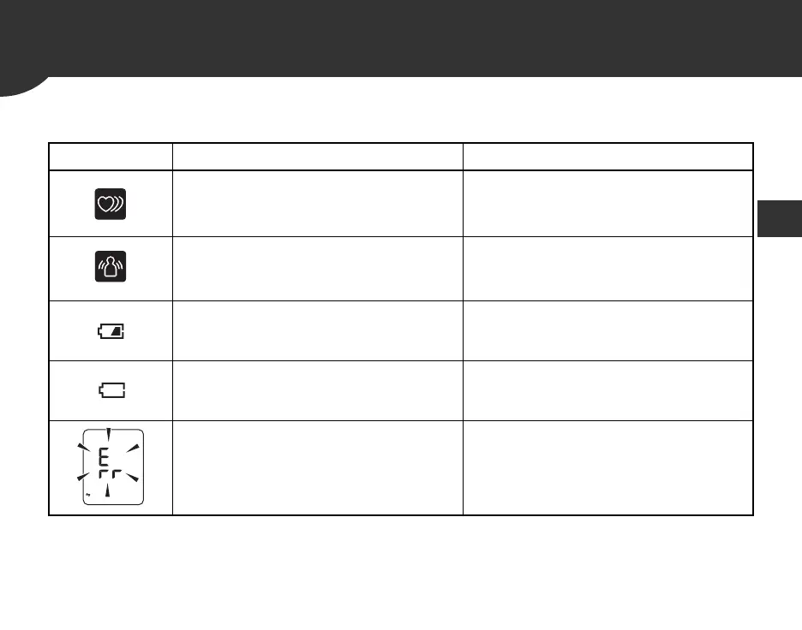
Task: Click the flashing Err display illustration
Action: (110, 467)
